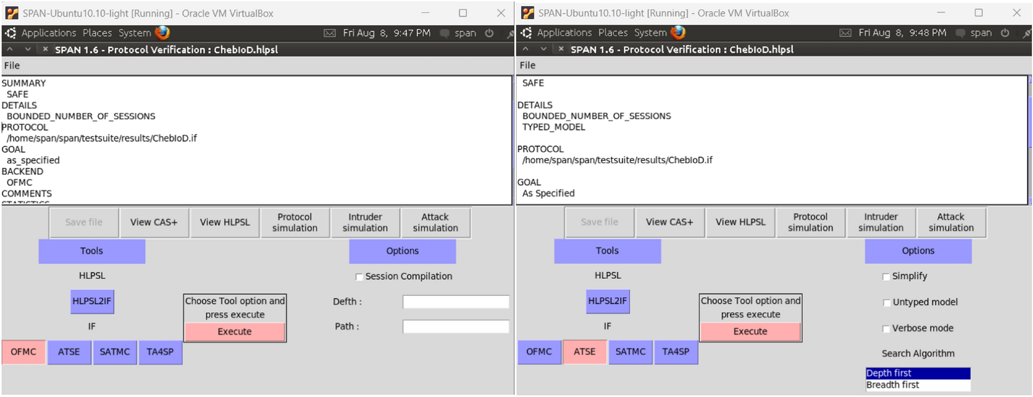Open the Places menu in the left VM
This screenshot has height=397, width=1033.
coord(97,33)
